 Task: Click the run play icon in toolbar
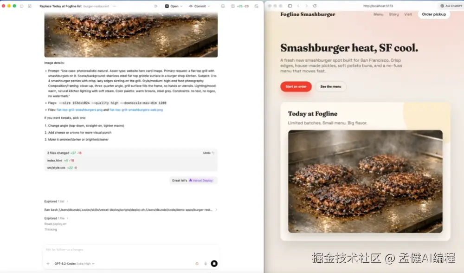coord(155,6)
